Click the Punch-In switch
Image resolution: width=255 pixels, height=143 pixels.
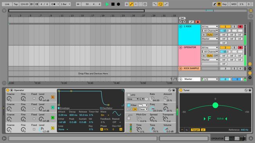coord(155,4)
